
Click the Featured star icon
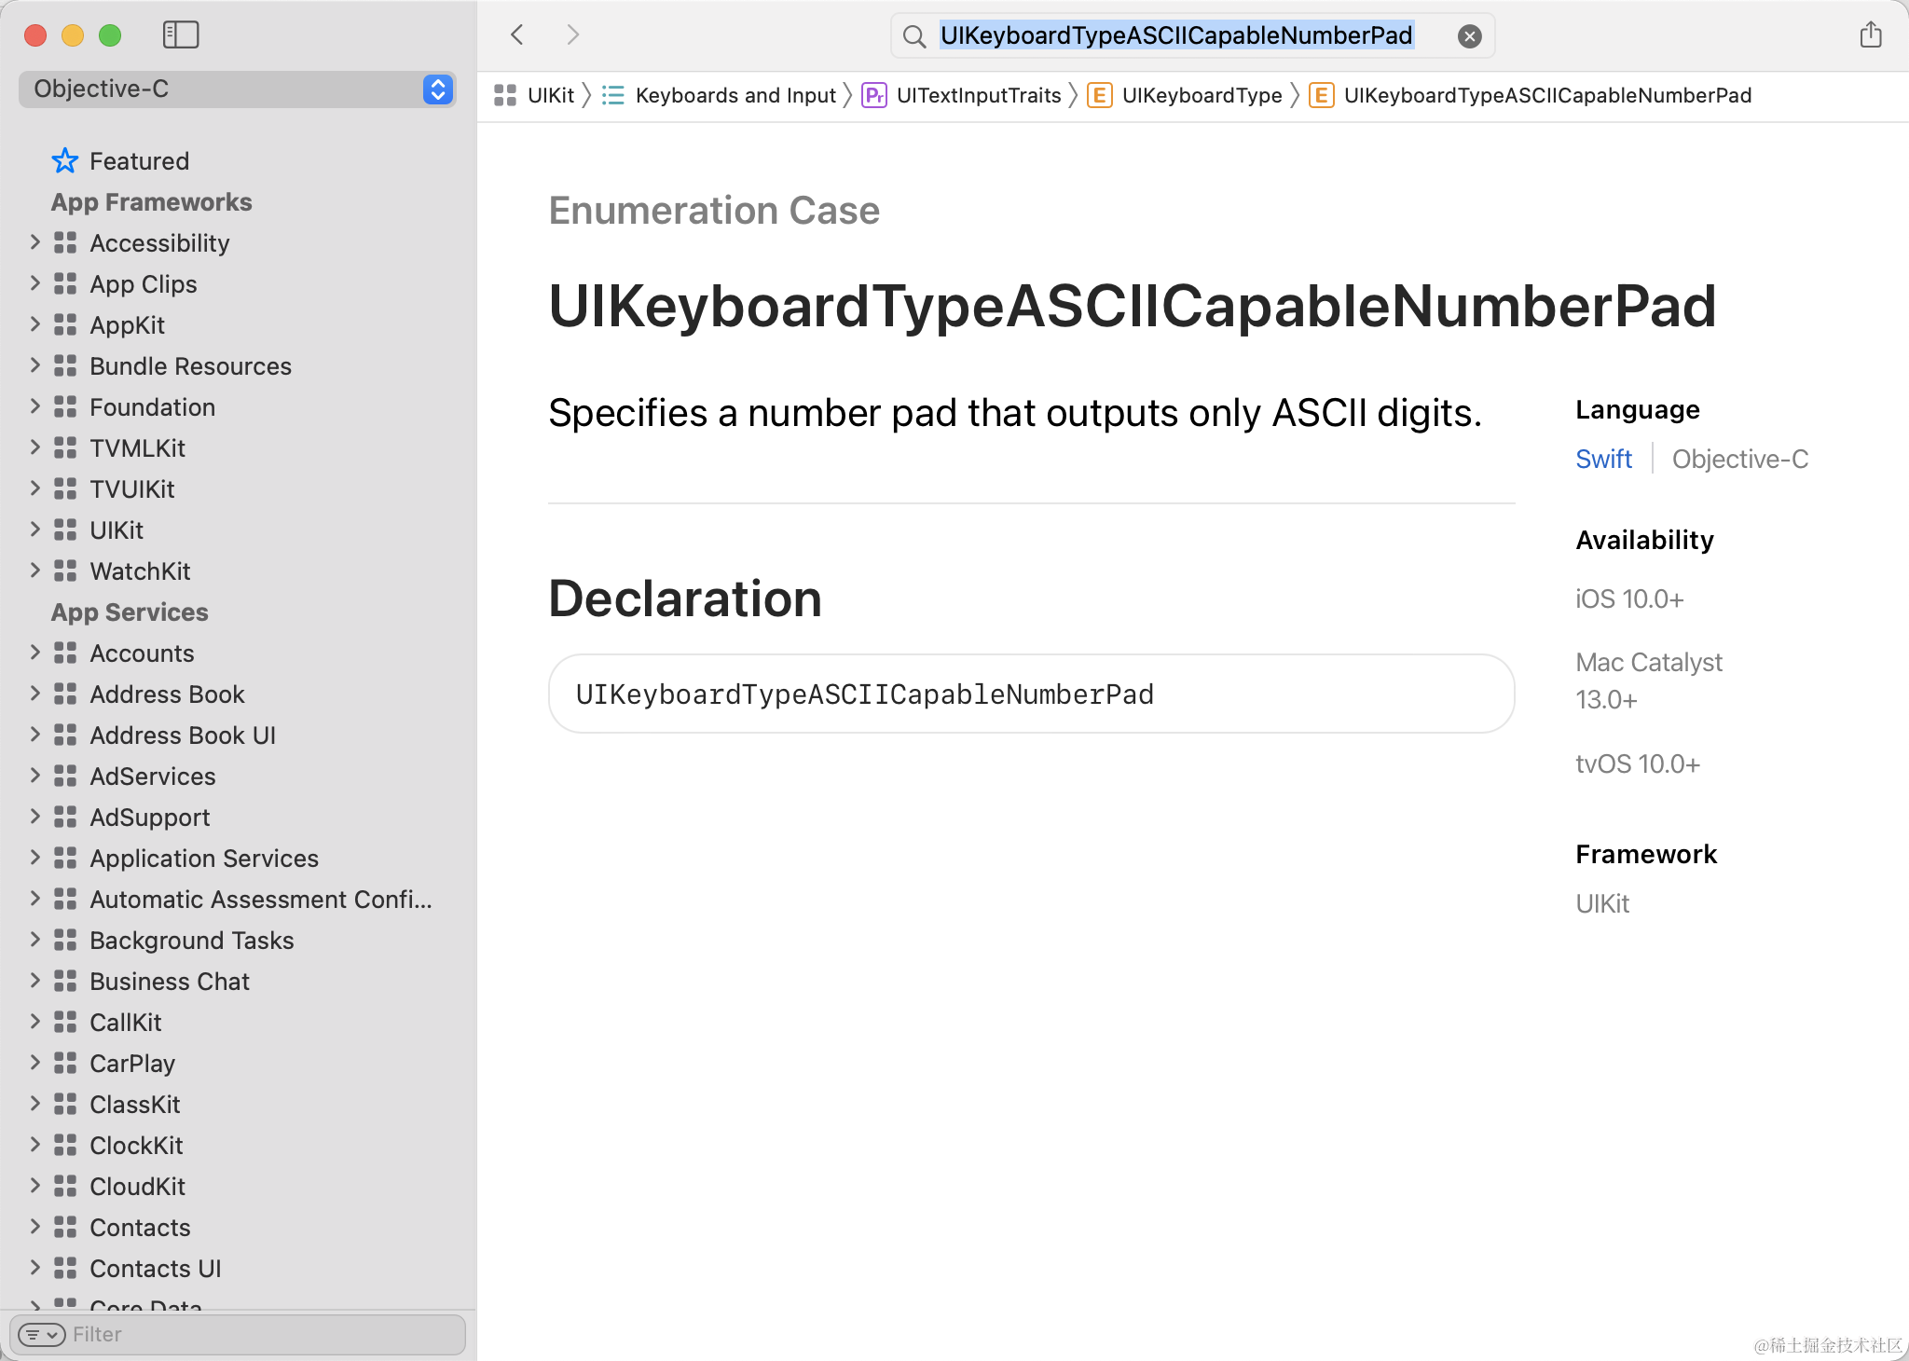pyautogui.click(x=64, y=161)
